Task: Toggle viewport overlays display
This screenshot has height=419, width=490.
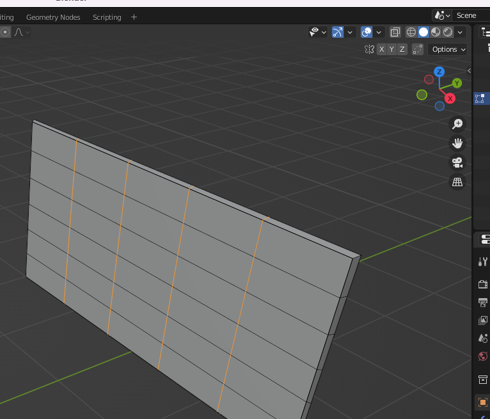Action: click(x=367, y=32)
